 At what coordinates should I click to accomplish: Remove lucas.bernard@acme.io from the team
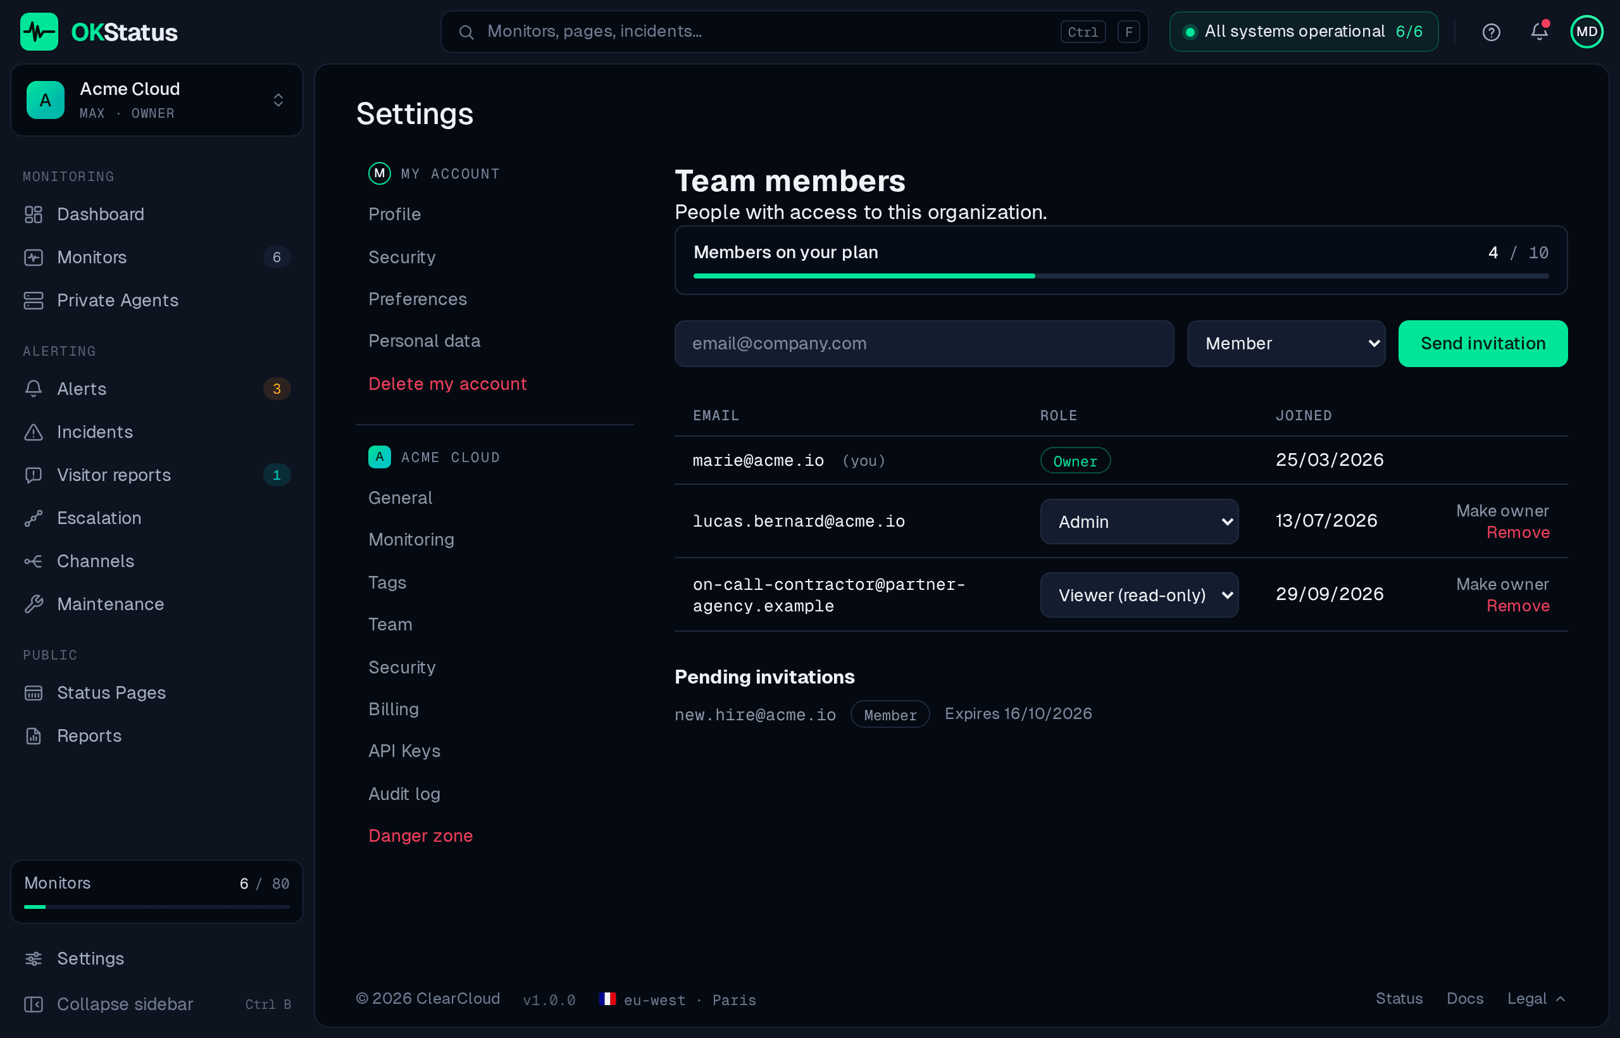pyautogui.click(x=1517, y=532)
